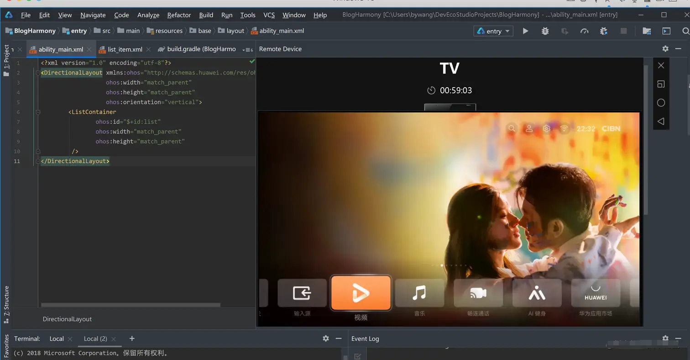Image resolution: width=690 pixels, height=360 pixels.
Task: Open the TV user account icon
Action: (529, 129)
